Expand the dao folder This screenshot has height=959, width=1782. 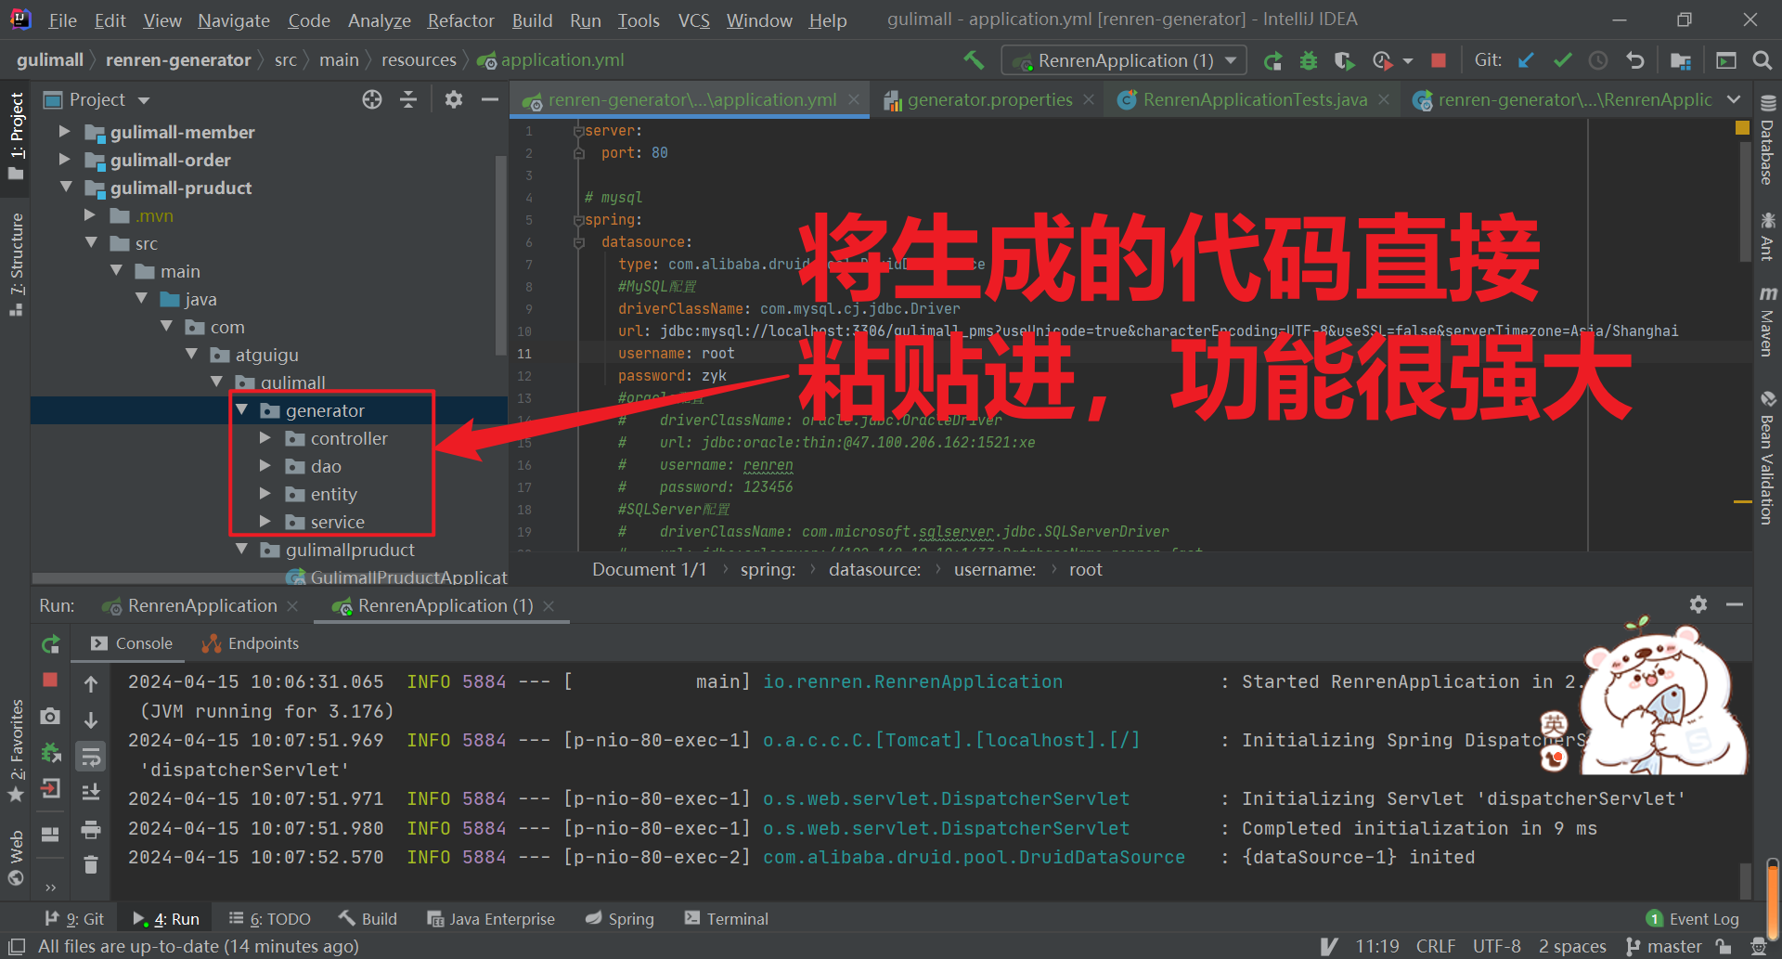265,466
